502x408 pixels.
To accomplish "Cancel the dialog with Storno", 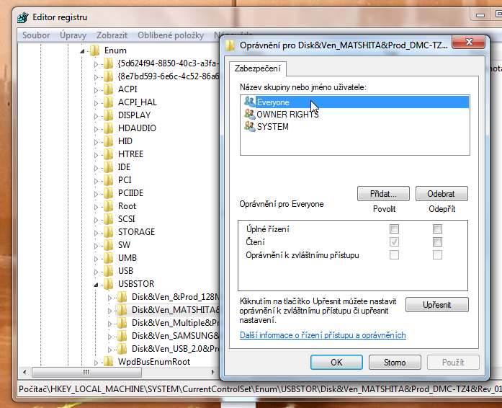I will [395, 362].
